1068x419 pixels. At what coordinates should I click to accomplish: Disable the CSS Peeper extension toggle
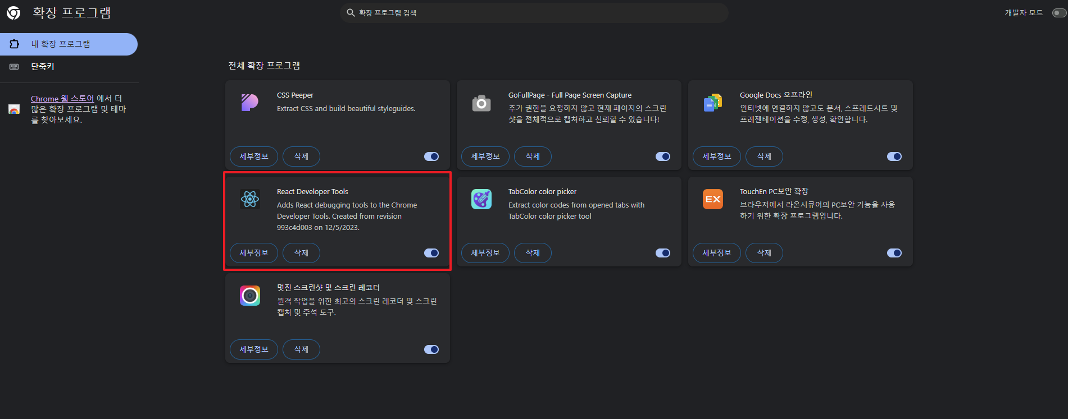point(431,156)
